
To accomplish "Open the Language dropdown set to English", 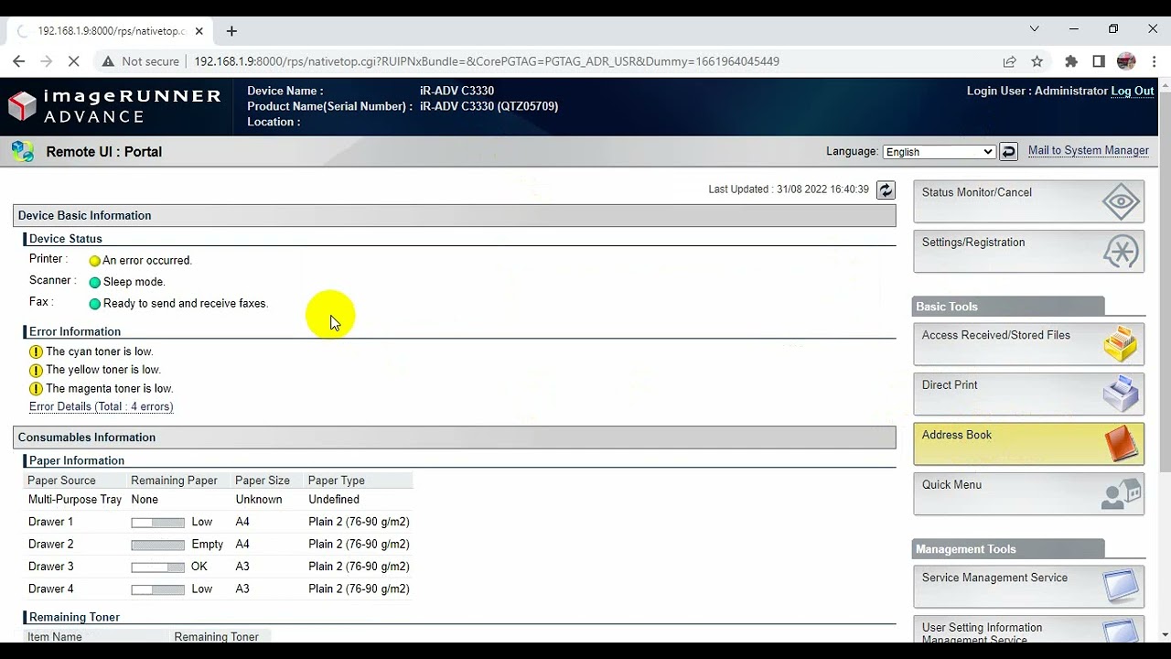I will click(939, 152).
